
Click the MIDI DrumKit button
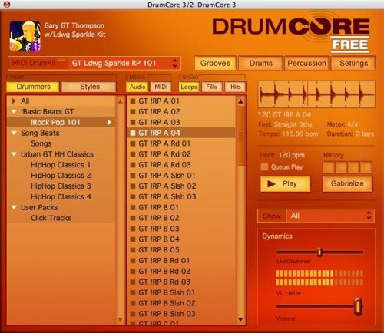(x=38, y=63)
